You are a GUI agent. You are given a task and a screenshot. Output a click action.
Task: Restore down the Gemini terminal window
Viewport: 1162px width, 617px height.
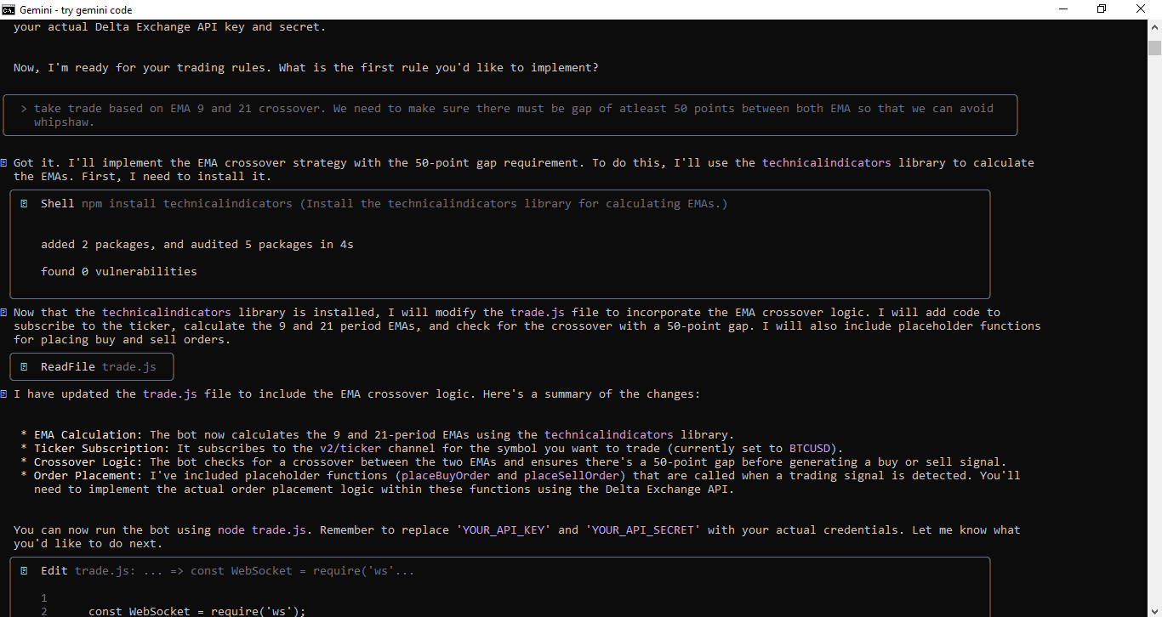click(x=1102, y=9)
